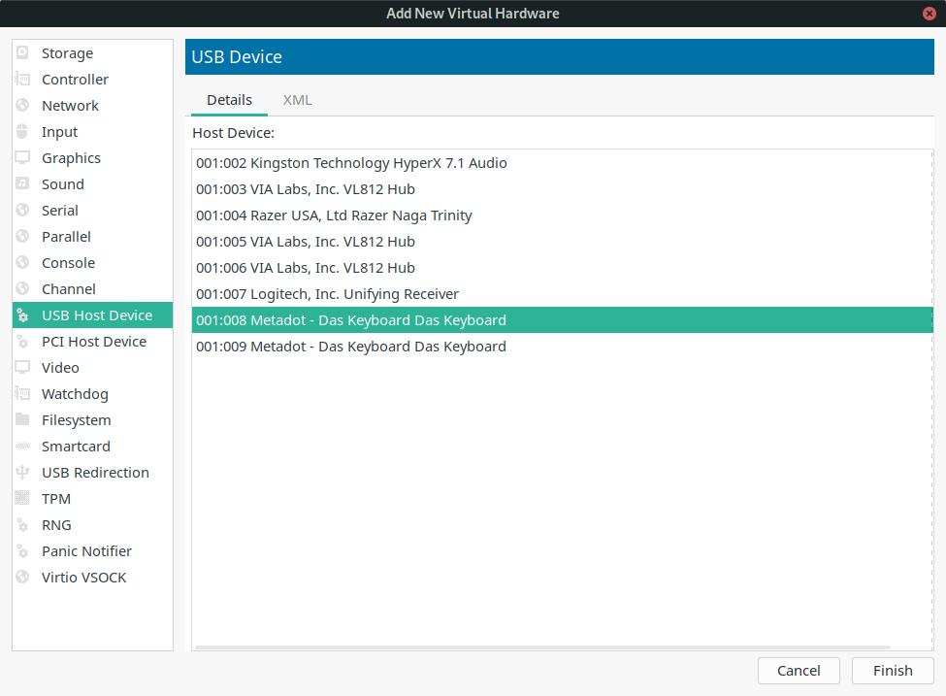Switch to the XML tab
Screen dimensions: 946x696
(298, 100)
